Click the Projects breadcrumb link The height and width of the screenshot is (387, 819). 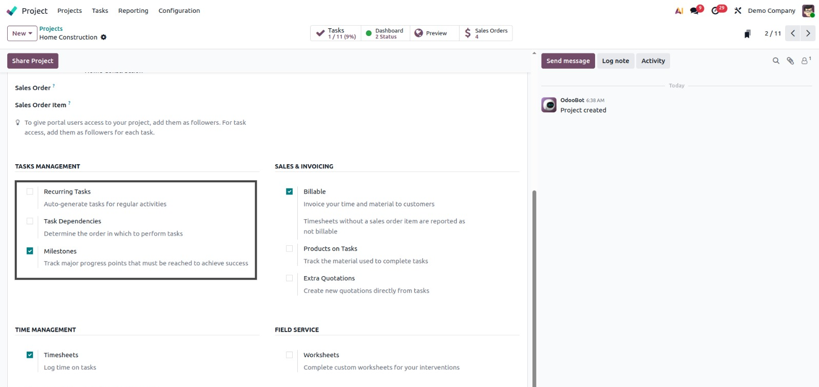point(51,29)
